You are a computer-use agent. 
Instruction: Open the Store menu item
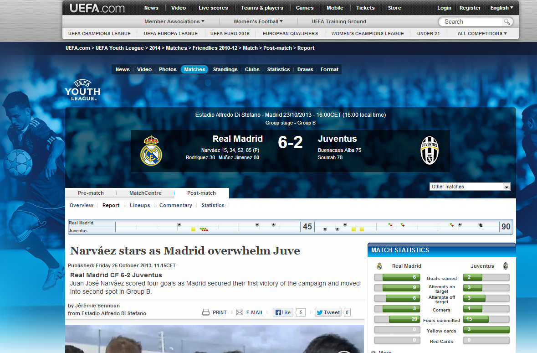[x=394, y=8]
